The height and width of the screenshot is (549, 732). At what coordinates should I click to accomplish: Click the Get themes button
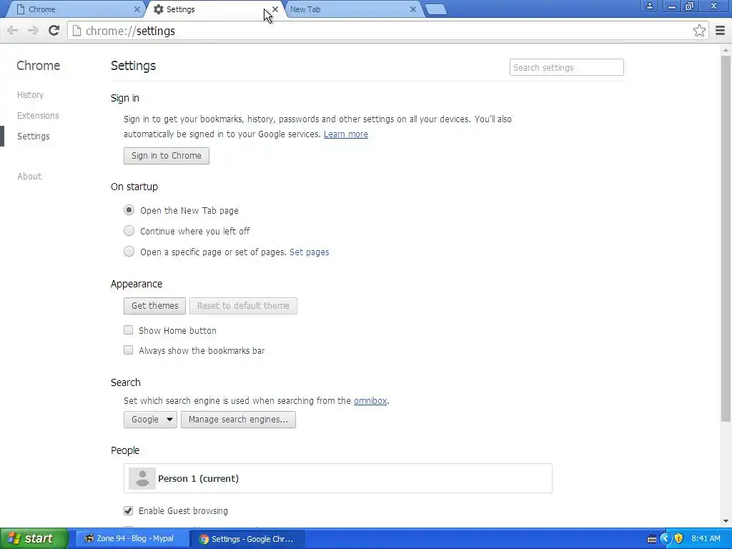tap(154, 306)
